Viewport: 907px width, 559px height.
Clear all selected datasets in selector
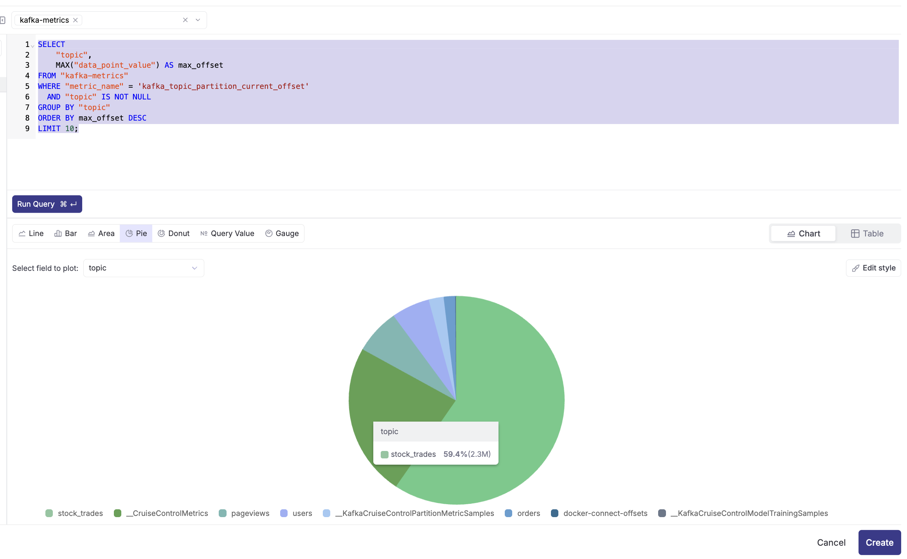click(185, 20)
